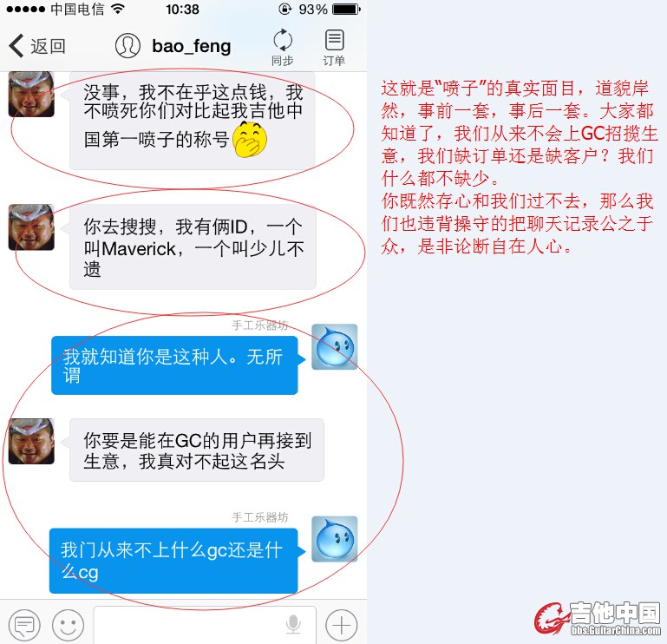Tap the microphone voice input icon
This screenshot has width=667, height=644.
[x=293, y=624]
